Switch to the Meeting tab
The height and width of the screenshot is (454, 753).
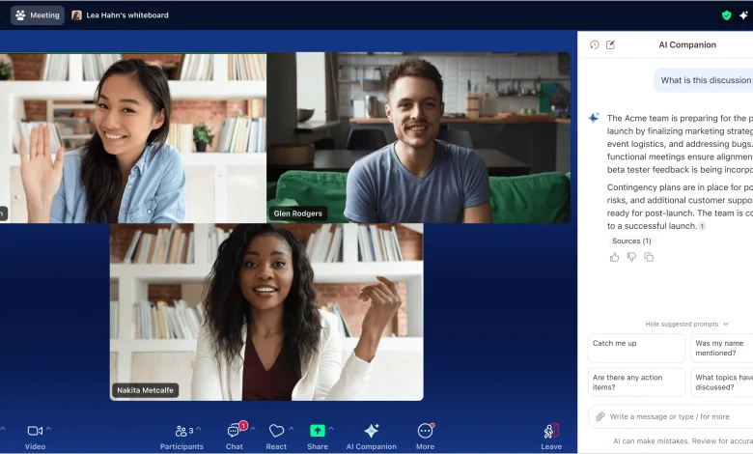[x=38, y=15]
